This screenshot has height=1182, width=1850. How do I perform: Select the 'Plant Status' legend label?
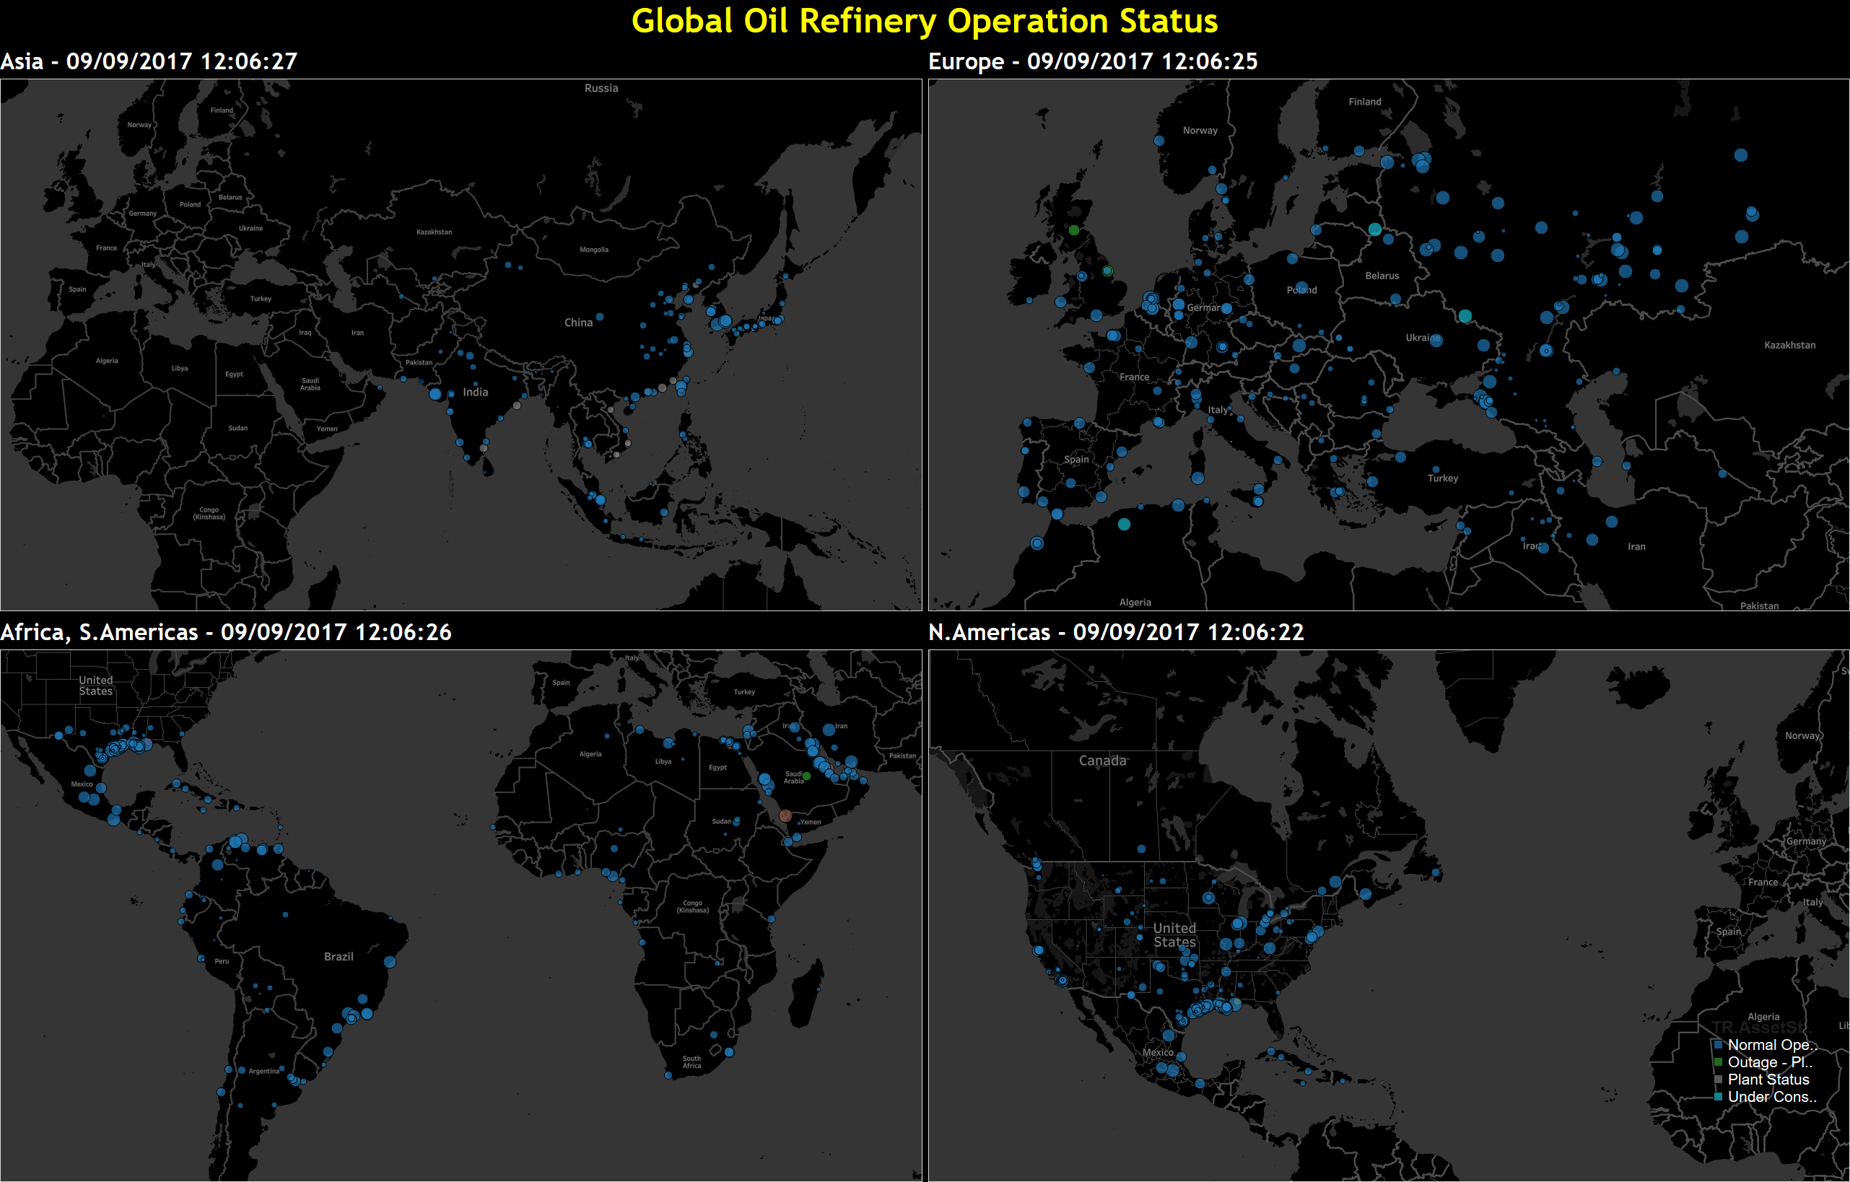1768,1080
